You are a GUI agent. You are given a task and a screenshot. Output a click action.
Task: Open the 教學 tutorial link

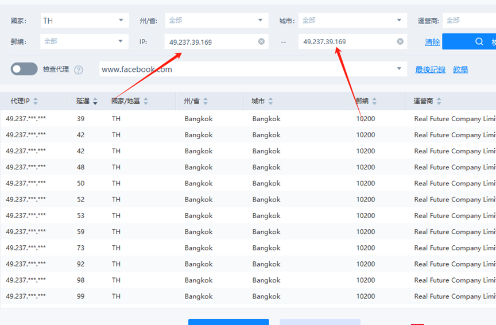click(460, 69)
